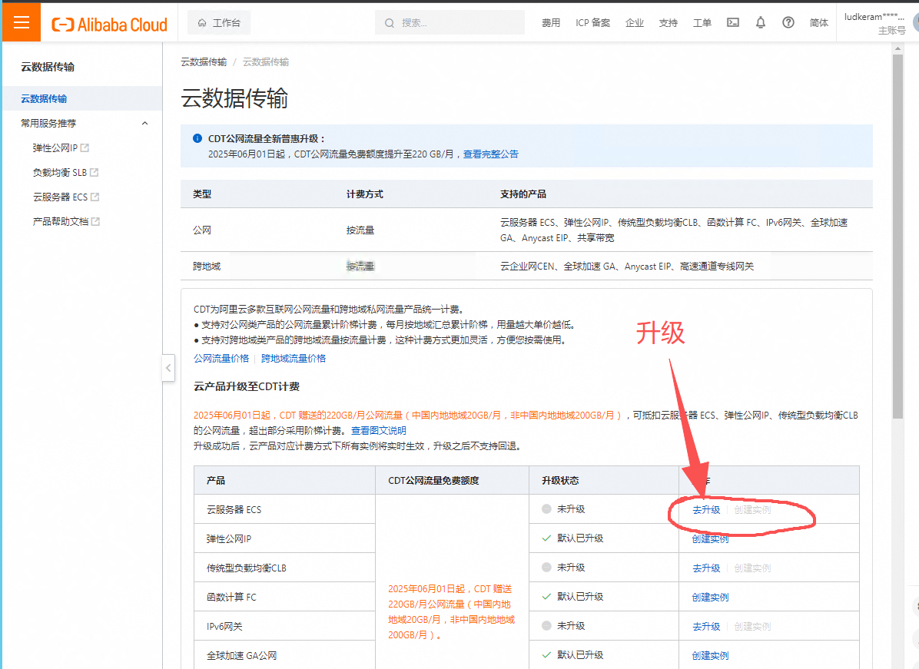The height and width of the screenshot is (669, 919).
Task: Open the Cloud Shell terminal icon
Action: coord(733,23)
